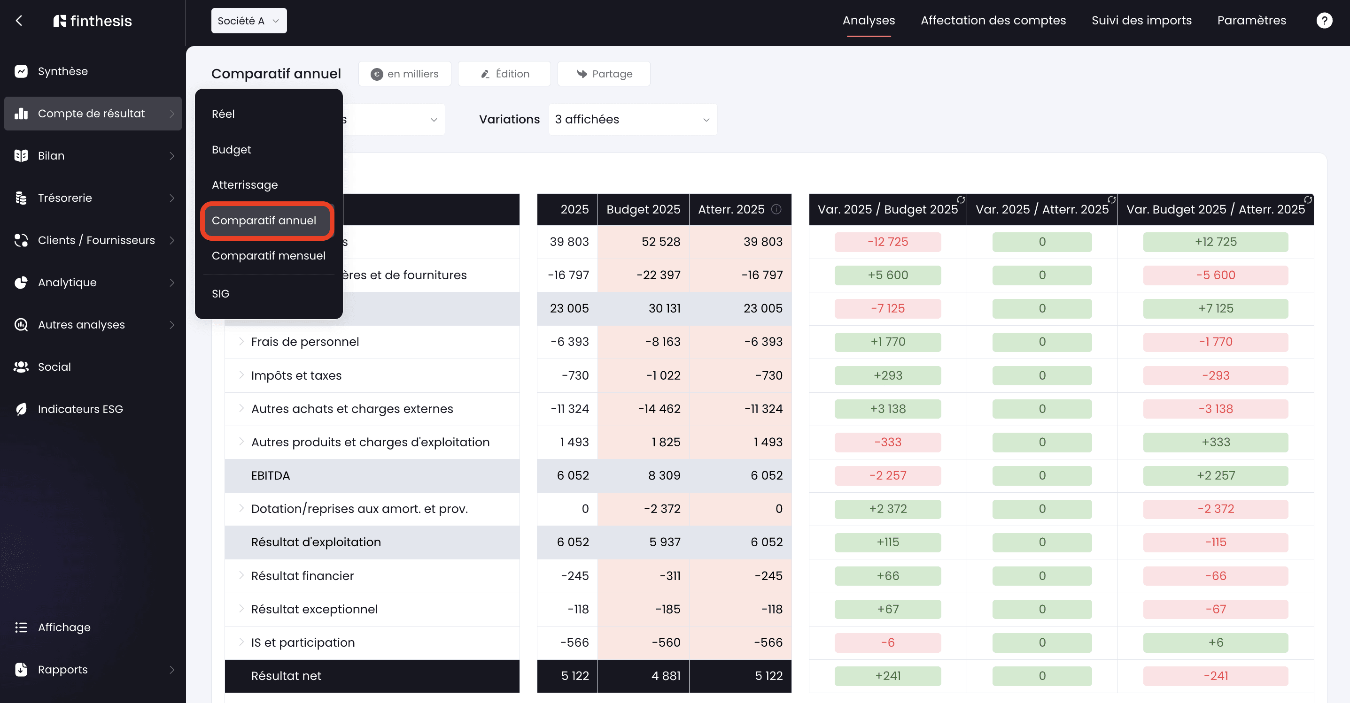Image resolution: width=1350 pixels, height=703 pixels.
Task: Click the Indicateurs ESG leaf icon
Action: (x=21, y=409)
